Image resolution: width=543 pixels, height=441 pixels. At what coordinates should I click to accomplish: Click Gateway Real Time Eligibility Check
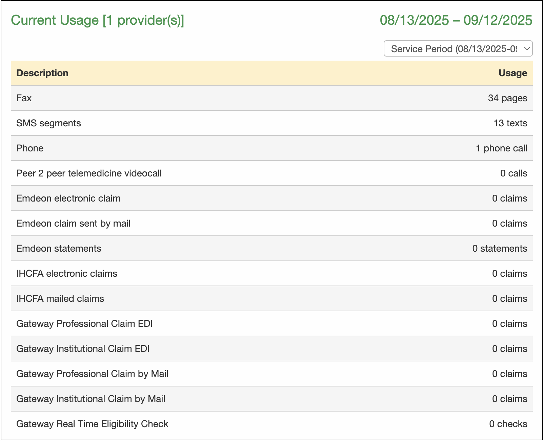pos(92,424)
